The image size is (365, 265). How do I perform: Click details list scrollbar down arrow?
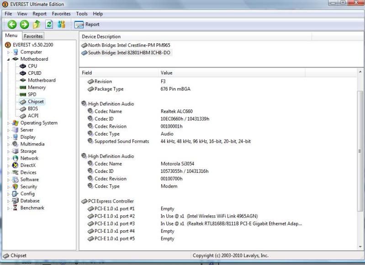360,247
